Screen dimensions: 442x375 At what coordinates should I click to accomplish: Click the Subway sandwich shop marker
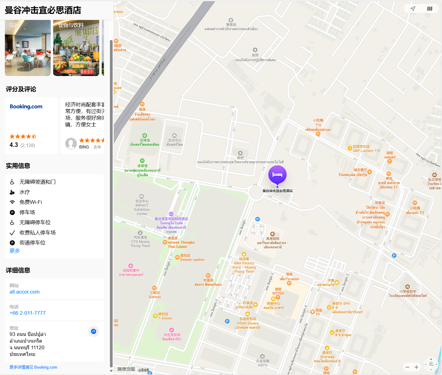154,288
